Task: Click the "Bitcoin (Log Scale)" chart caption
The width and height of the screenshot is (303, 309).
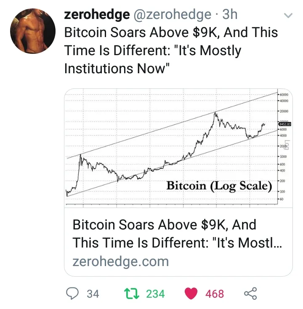Action: [219, 185]
